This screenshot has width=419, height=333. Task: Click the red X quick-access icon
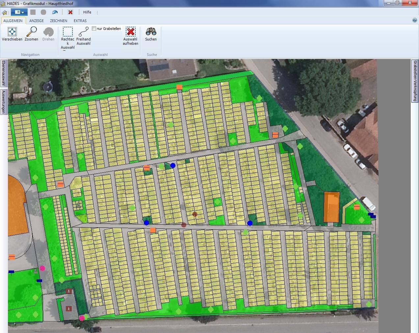(x=70, y=12)
